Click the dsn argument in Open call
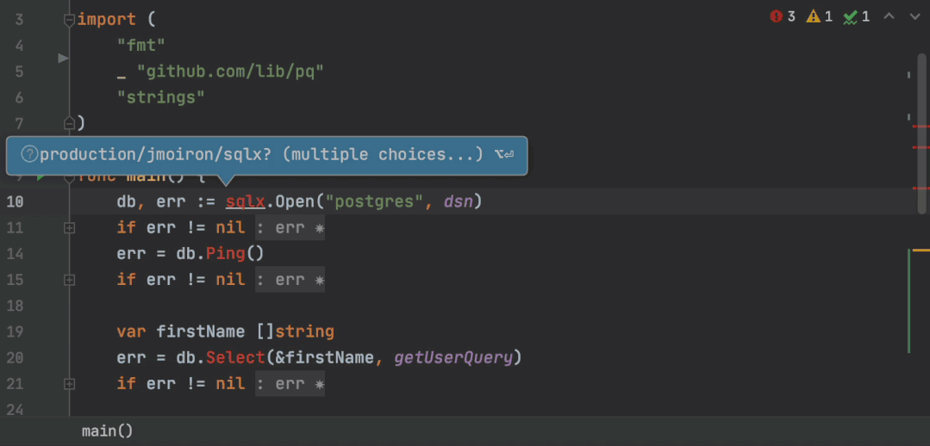 pyautogui.click(x=459, y=202)
